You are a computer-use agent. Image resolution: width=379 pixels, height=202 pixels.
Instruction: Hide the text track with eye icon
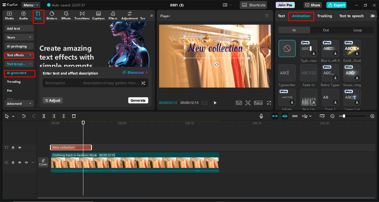20,148
